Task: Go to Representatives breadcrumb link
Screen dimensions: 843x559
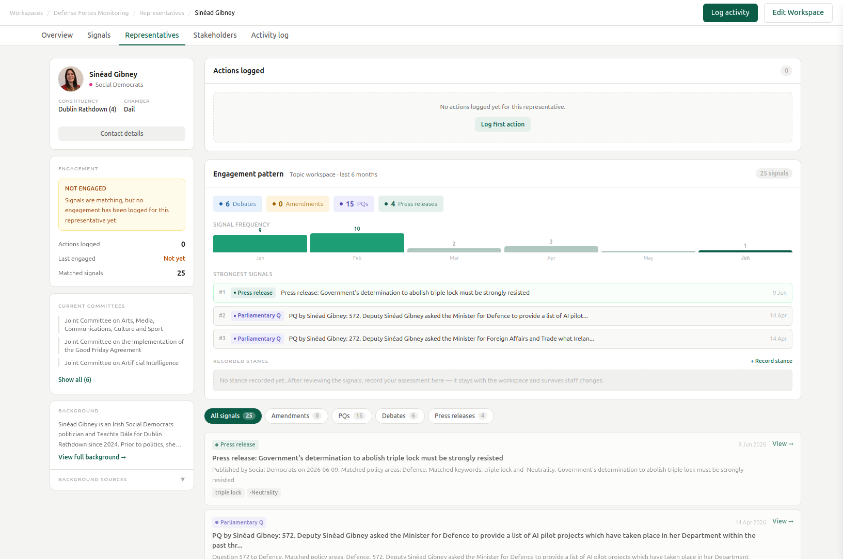Action: coord(162,13)
